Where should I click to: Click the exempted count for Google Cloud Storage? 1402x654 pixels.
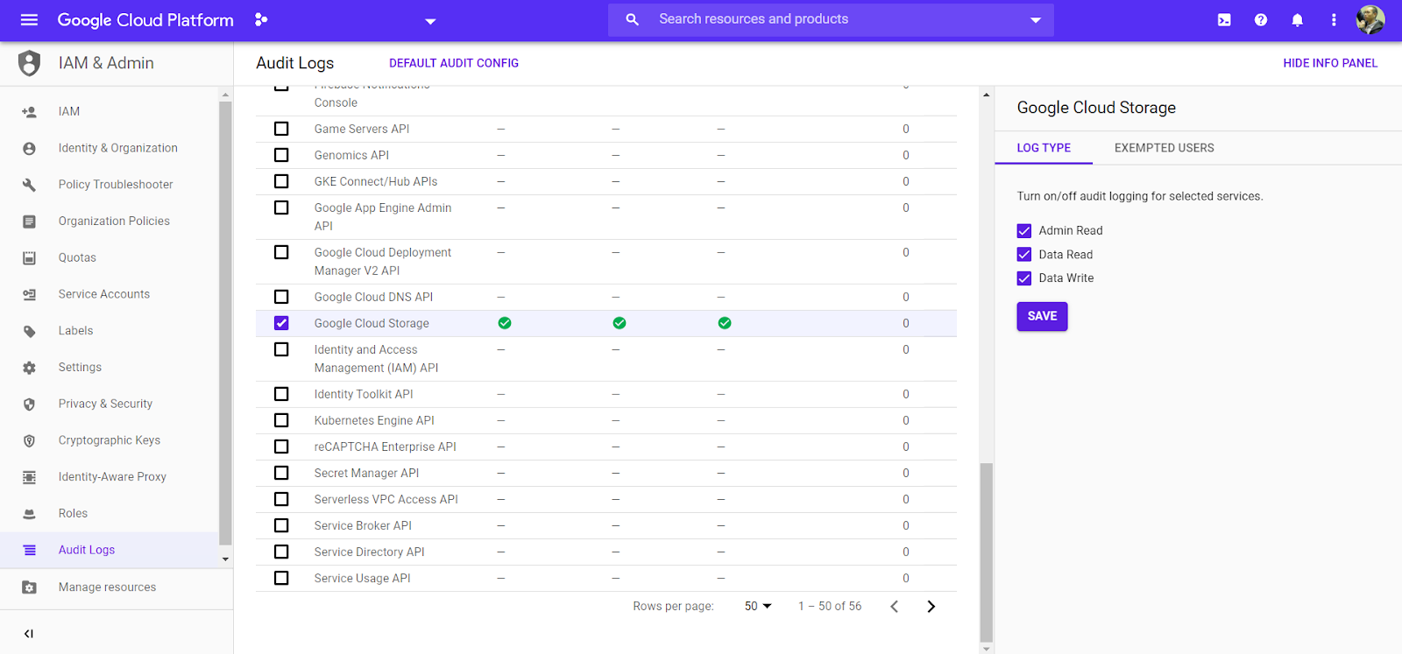pos(906,323)
